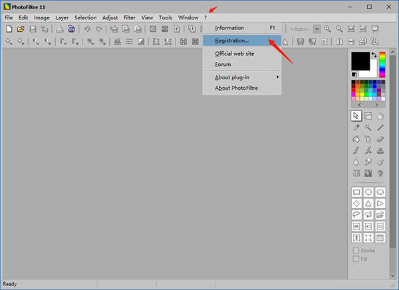Click the Print icon in toolbar
Image resolution: width=399 pixels, height=290 pixels.
[x=60, y=29]
